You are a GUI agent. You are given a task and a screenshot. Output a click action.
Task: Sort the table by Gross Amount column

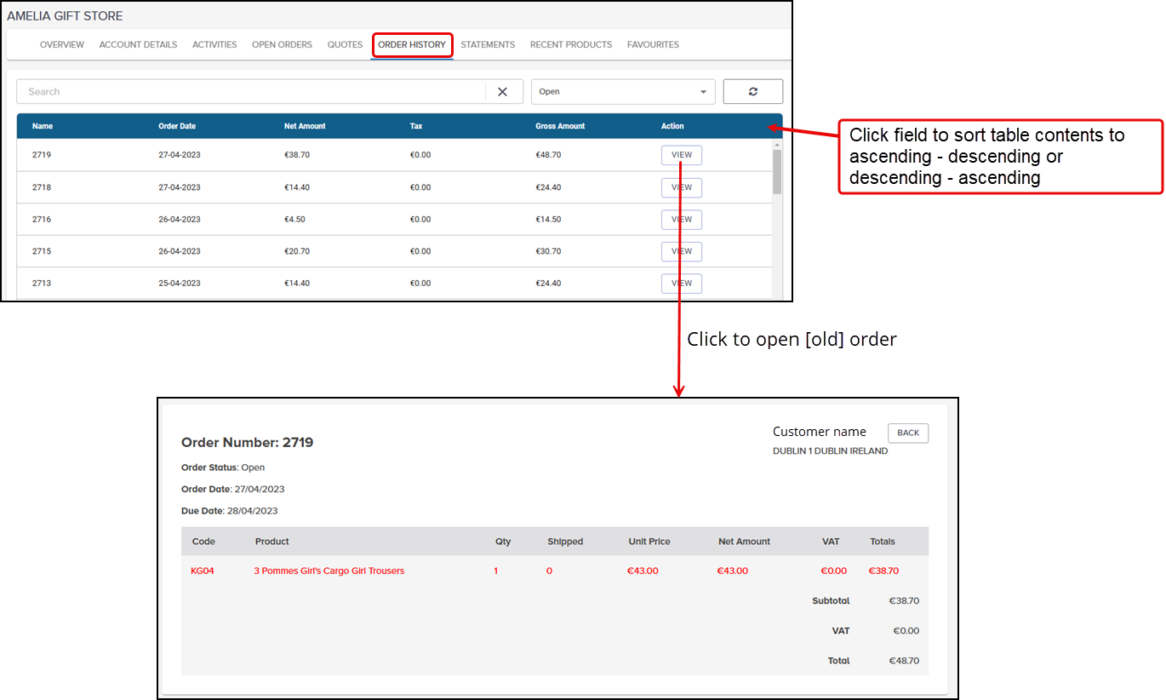click(560, 125)
